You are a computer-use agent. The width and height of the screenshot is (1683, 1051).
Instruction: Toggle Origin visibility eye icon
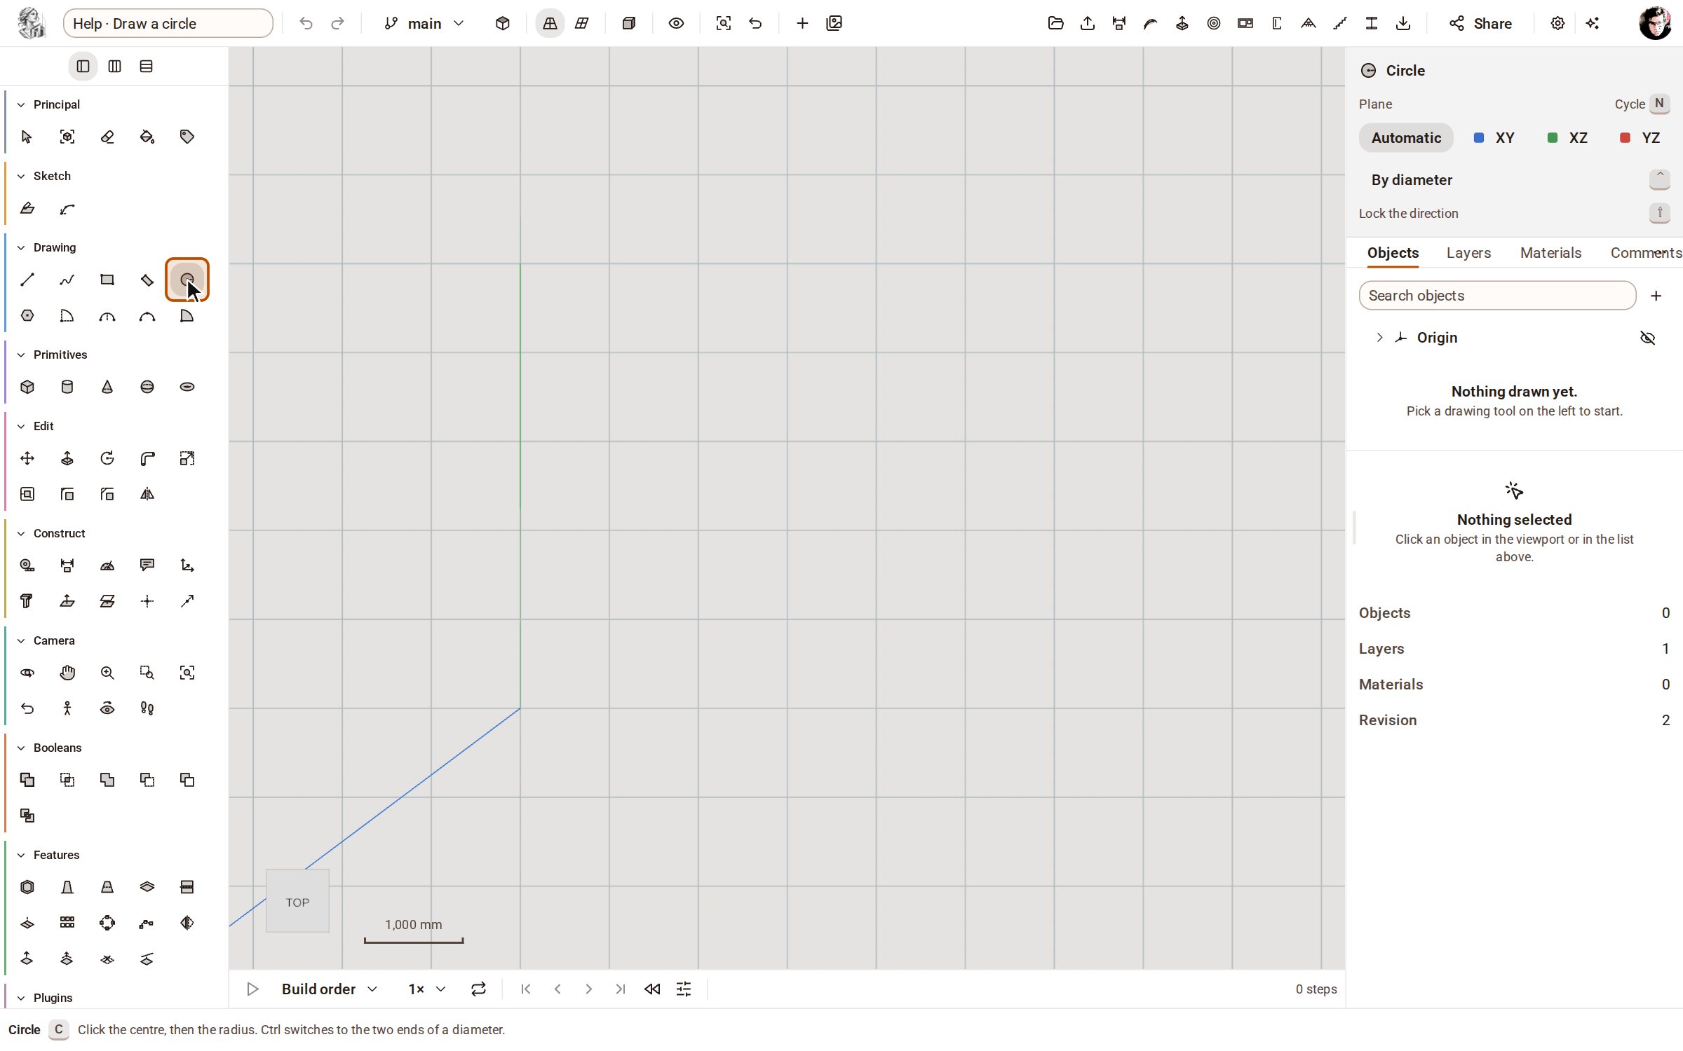1648,338
